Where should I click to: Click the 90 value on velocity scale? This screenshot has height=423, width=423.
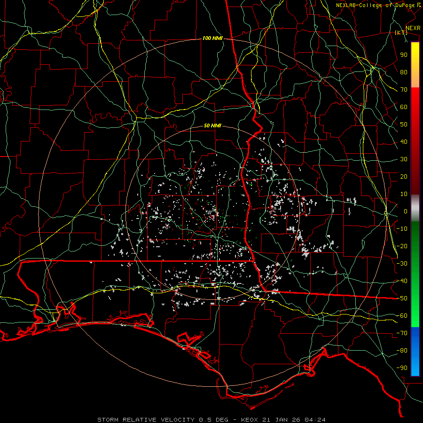coord(404,55)
